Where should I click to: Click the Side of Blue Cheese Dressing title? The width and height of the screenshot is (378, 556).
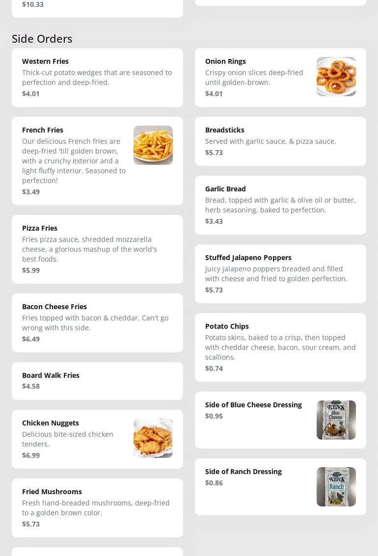point(253,405)
